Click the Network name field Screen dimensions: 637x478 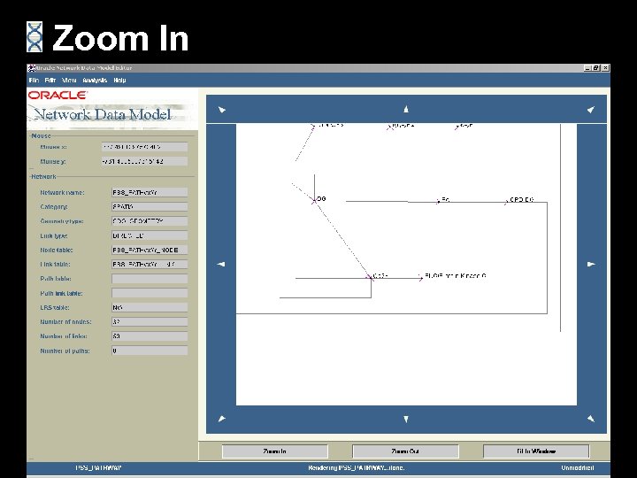point(150,192)
